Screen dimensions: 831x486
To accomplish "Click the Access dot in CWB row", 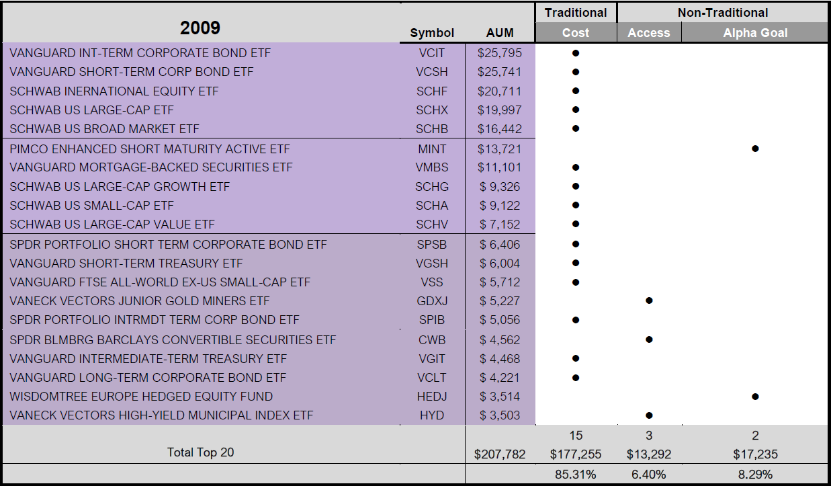I will click(649, 339).
